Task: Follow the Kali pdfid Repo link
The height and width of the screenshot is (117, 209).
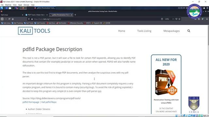Action: 49,102
